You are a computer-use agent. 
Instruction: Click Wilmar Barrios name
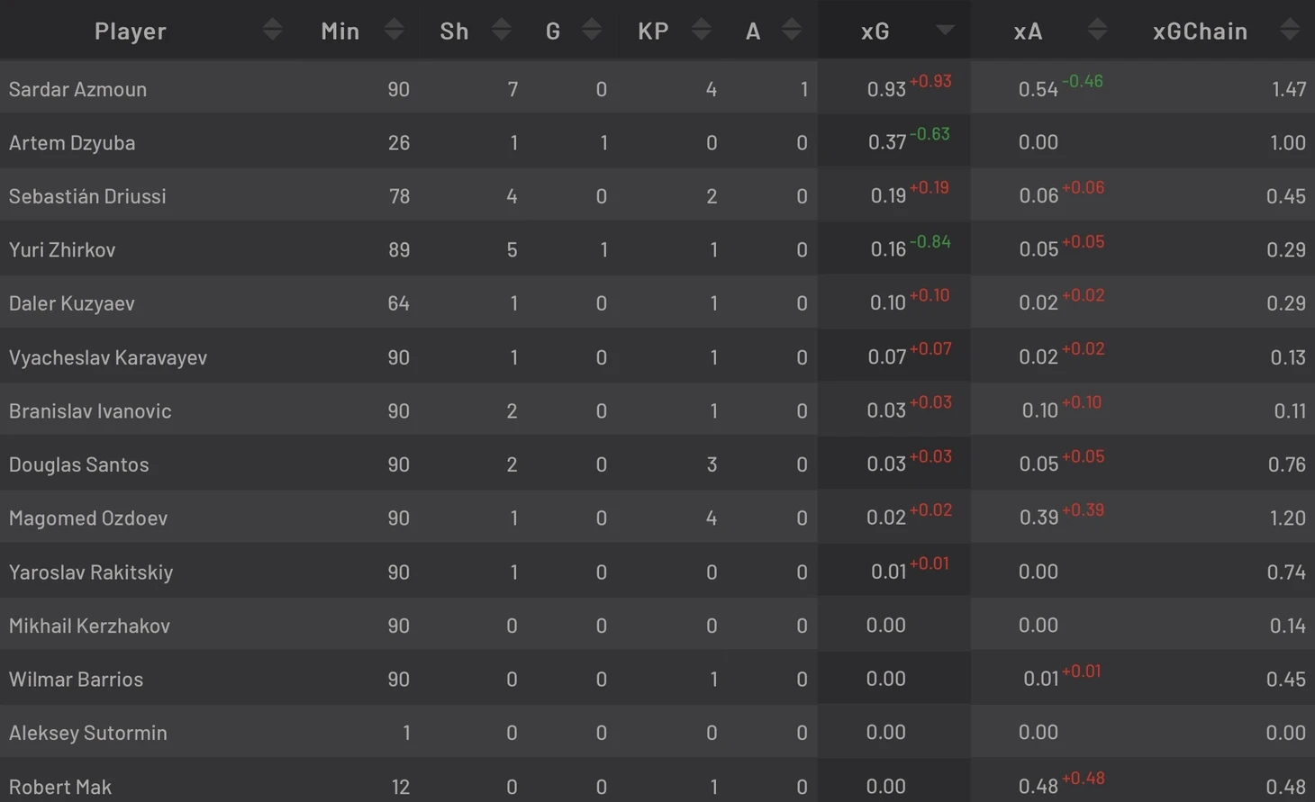coord(76,680)
